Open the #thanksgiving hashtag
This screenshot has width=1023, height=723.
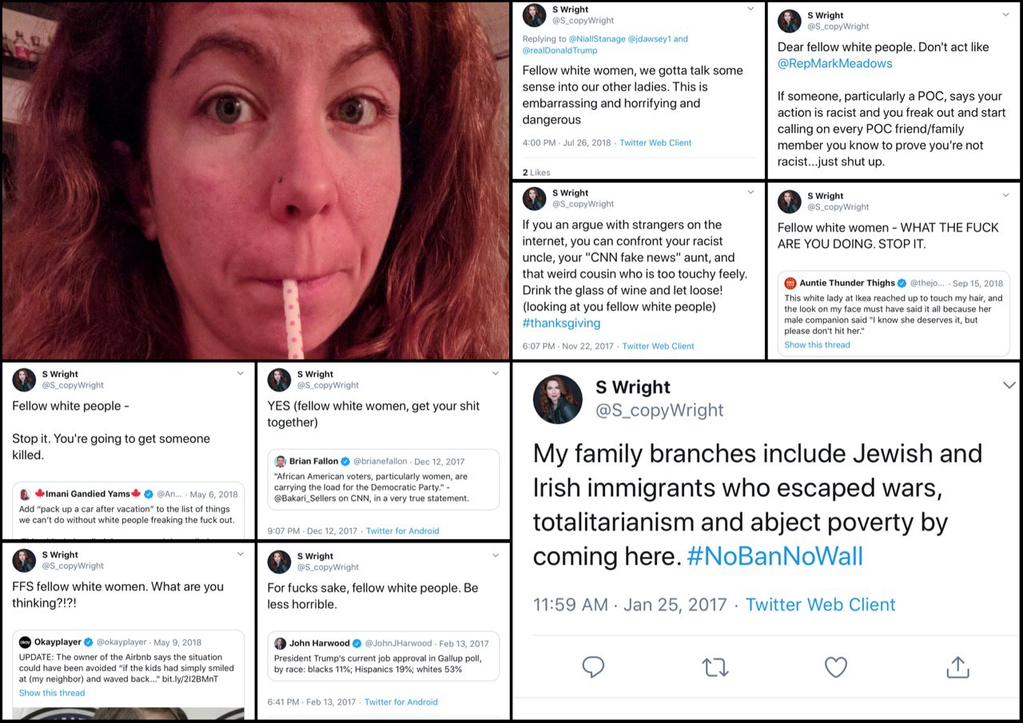point(561,324)
